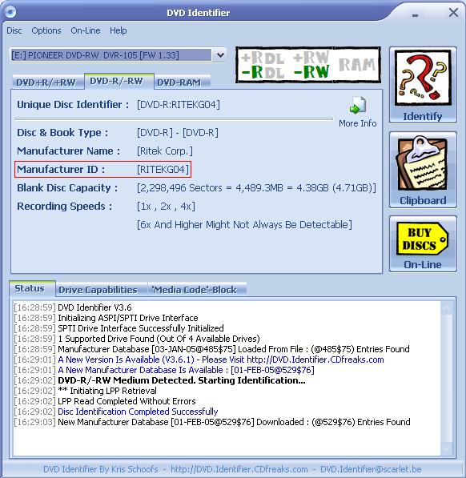
Task: Click the Clipboard button label
Action: click(x=423, y=200)
